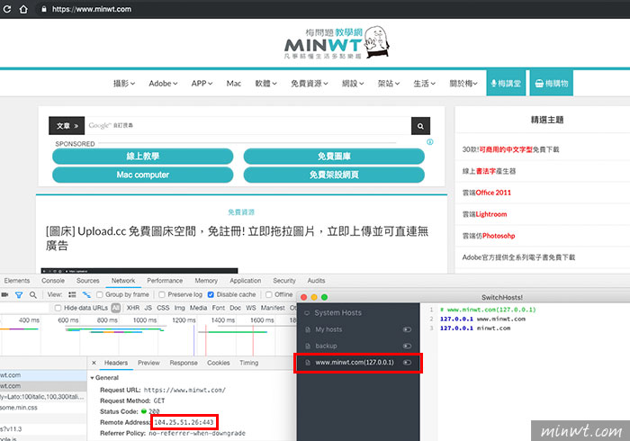Click the browser address bar URL

pos(92,9)
